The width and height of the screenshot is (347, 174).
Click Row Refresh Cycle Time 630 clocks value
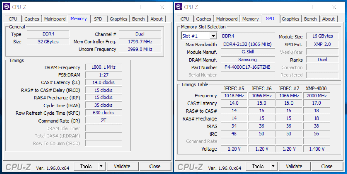[x=104, y=113]
